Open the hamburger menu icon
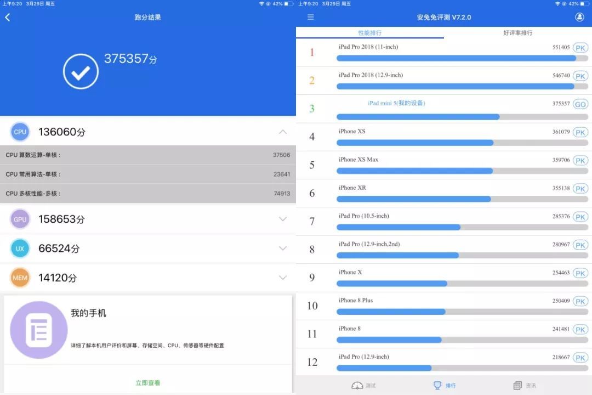 (311, 18)
